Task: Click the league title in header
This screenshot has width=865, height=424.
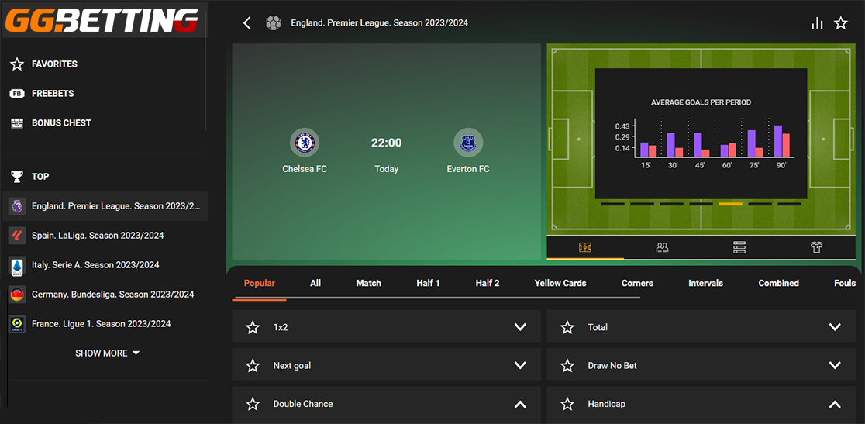Action: [380, 23]
